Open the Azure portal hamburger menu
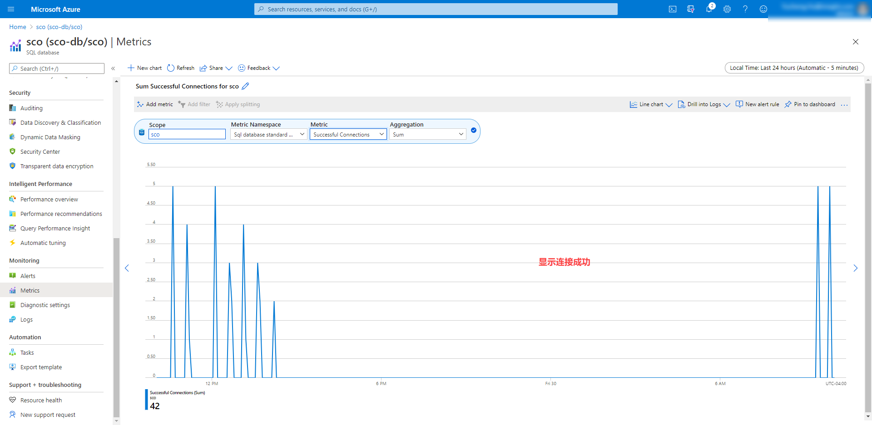The width and height of the screenshot is (872, 425). pyautogui.click(x=11, y=9)
